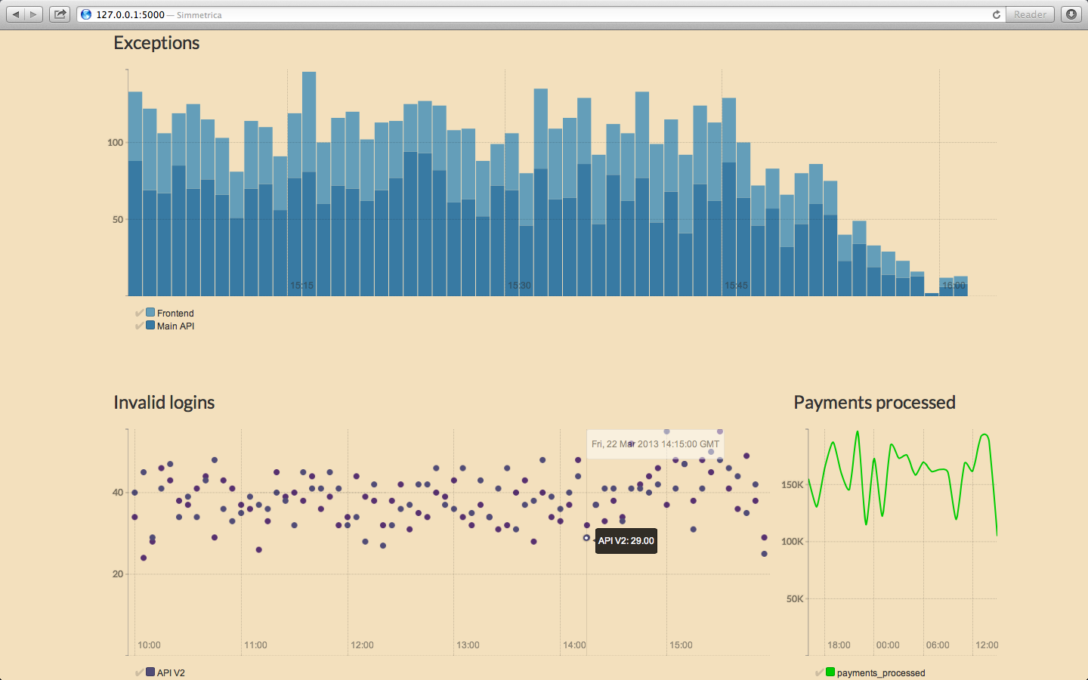Click the Main API dark blue swatch
This screenshot has width=1088, height=680.
pos(150,325)
